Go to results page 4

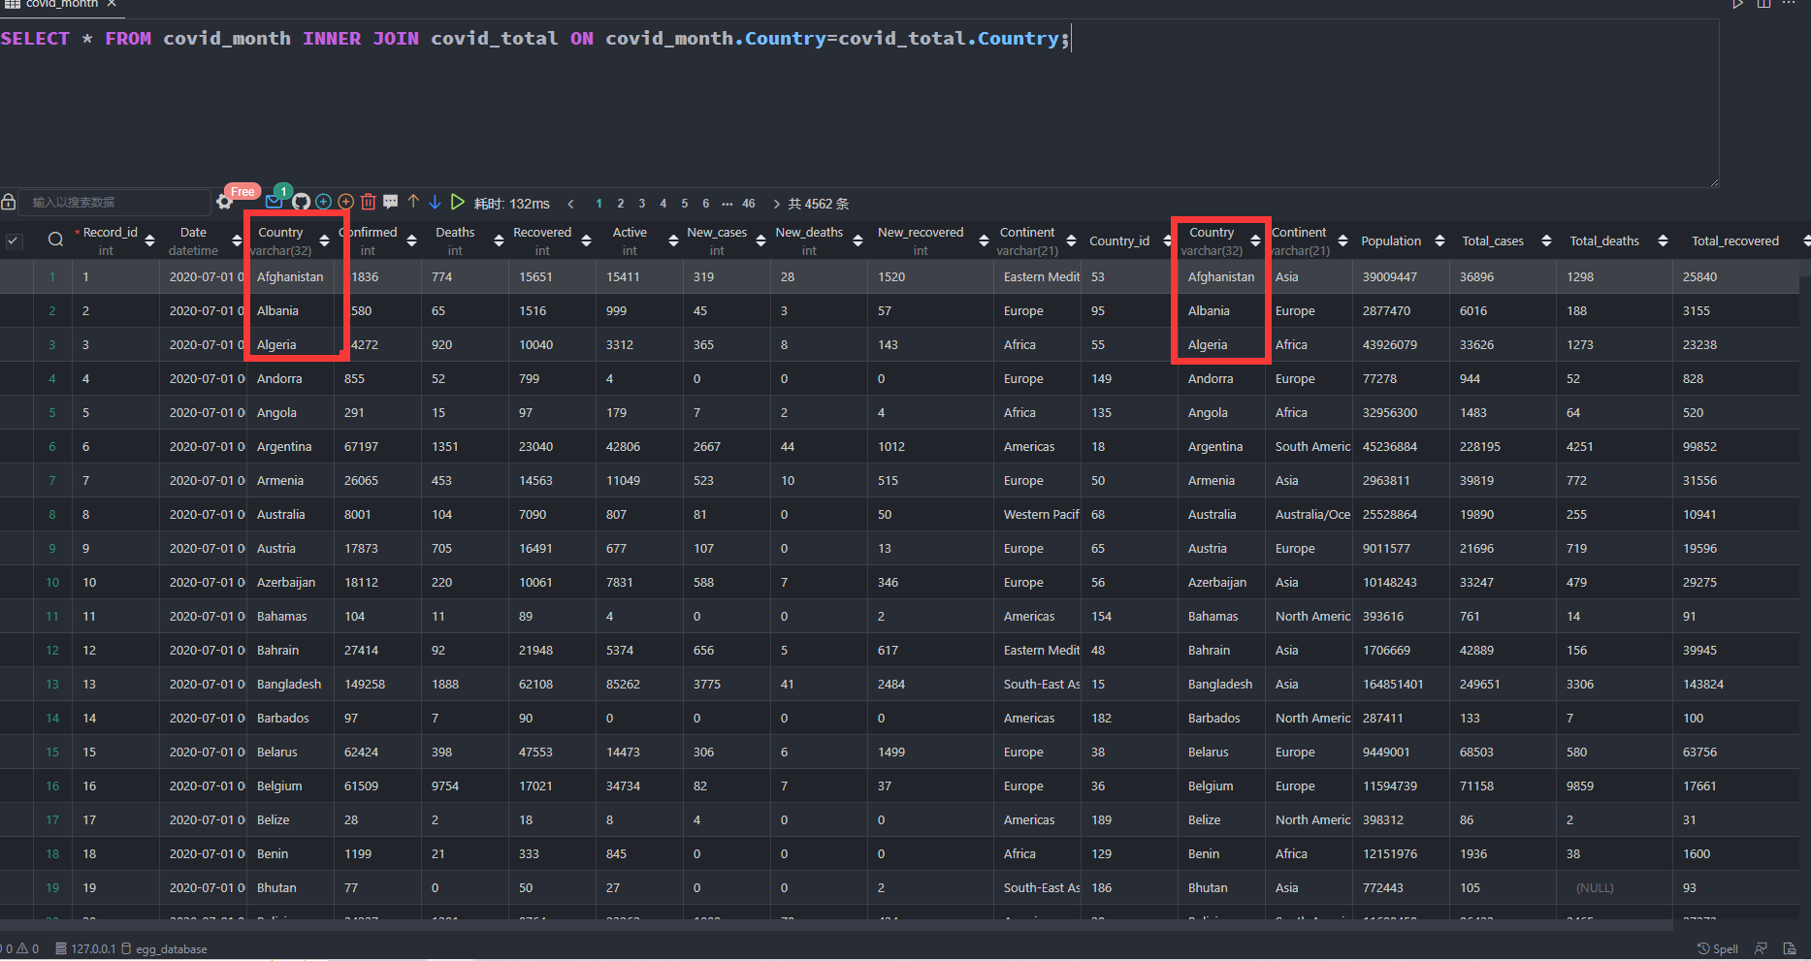[663, 204]
